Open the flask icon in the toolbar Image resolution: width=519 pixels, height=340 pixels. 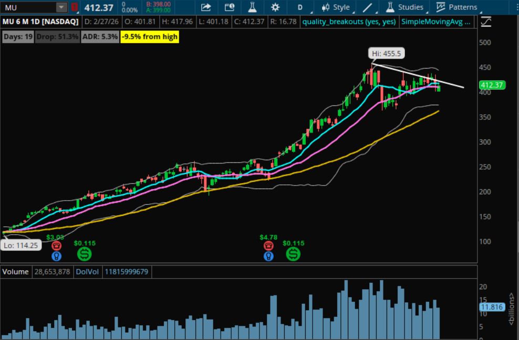(252, 7)
